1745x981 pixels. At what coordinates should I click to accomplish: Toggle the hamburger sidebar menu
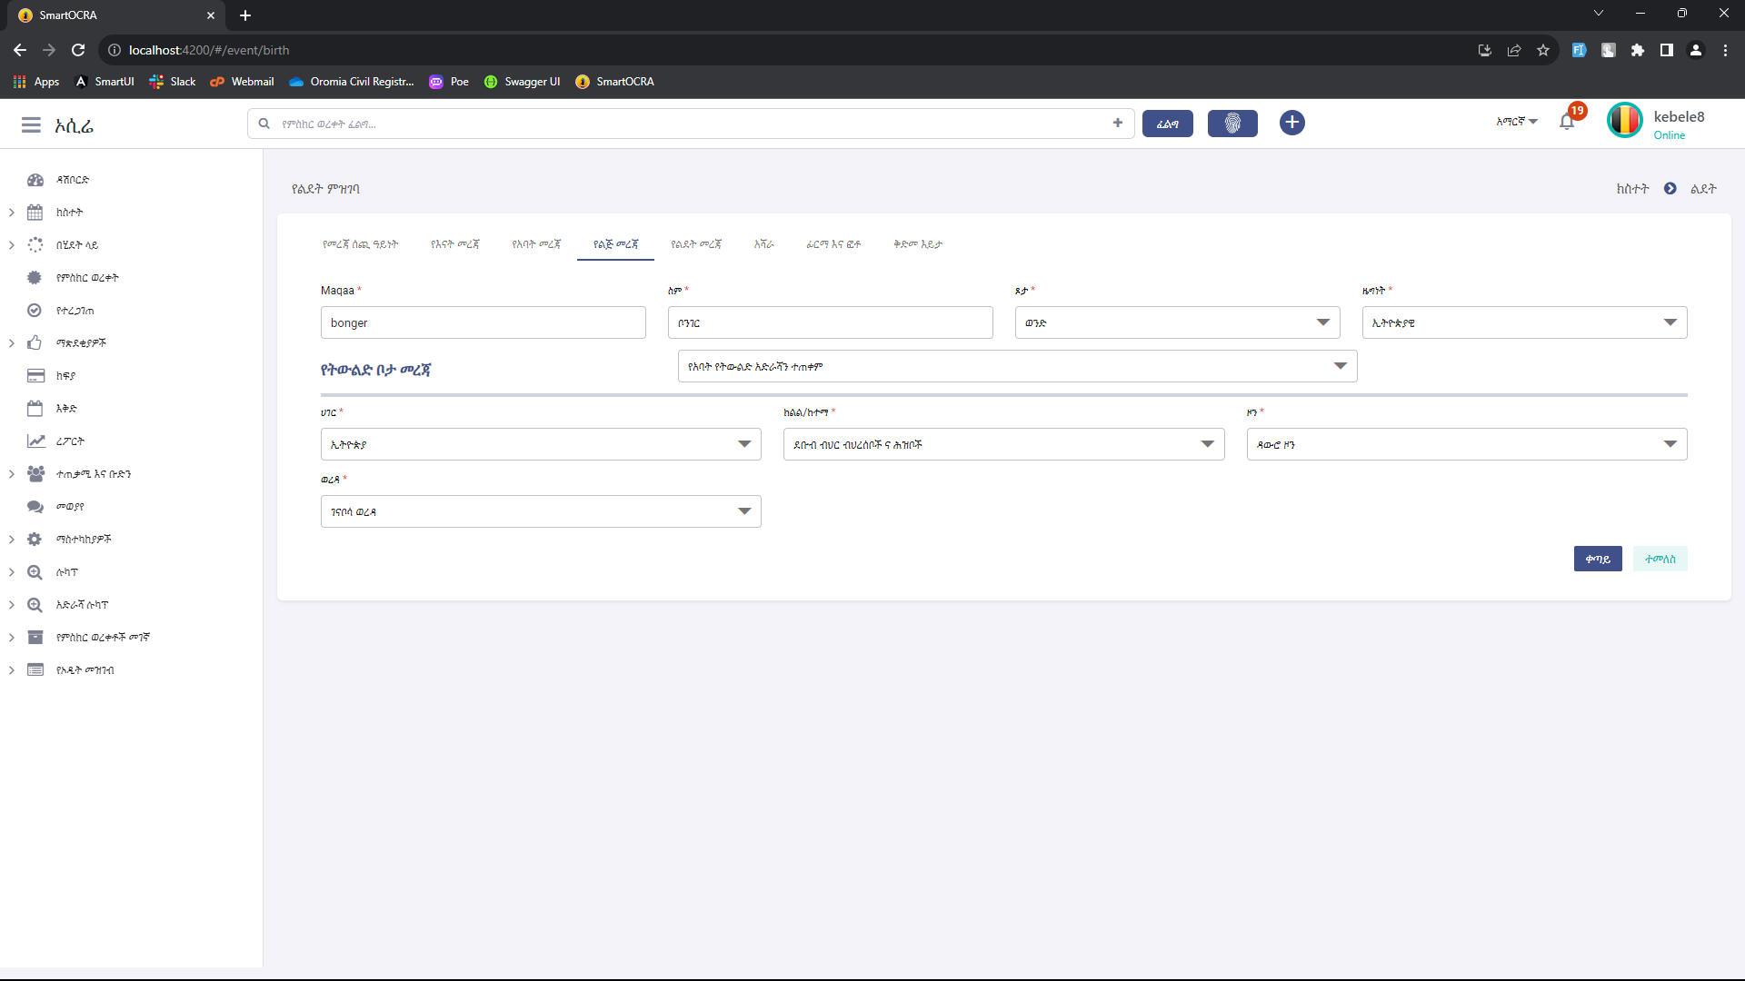(31, 124)
